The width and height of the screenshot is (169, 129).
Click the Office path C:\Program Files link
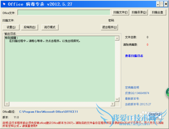49,112
